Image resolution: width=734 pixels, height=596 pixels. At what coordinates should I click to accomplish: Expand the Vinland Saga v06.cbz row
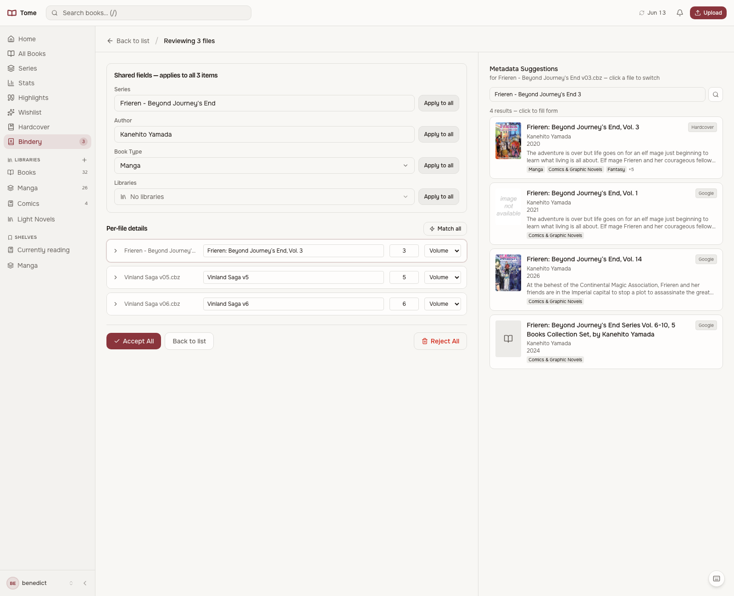point(116,304)
